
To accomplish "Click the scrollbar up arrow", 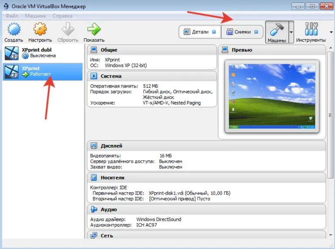I will 331,47.
